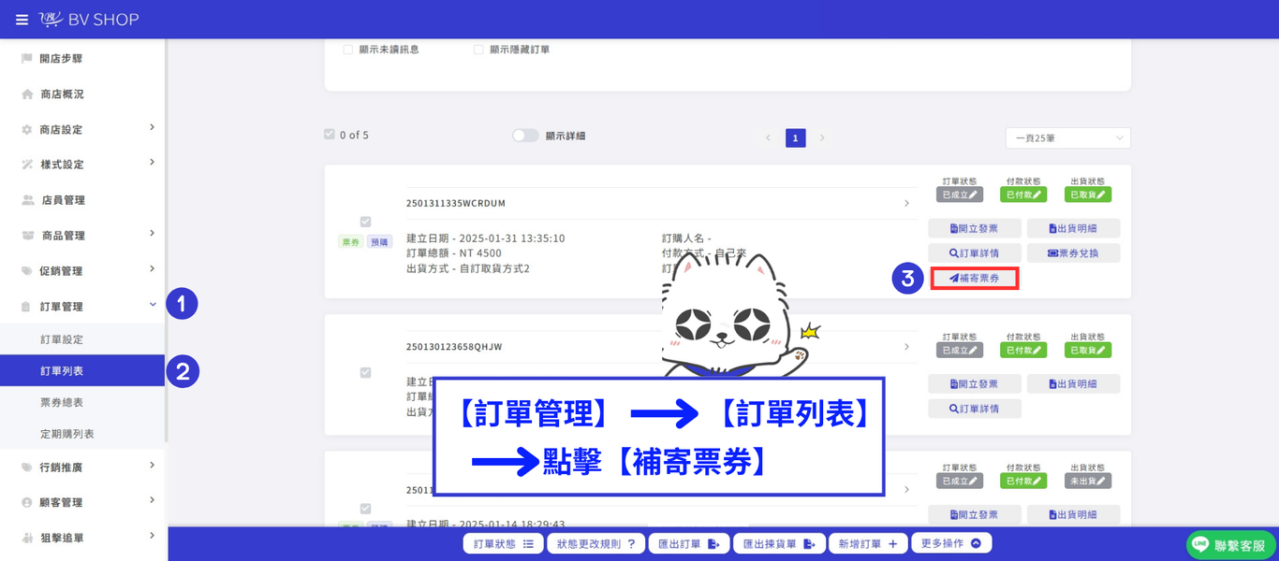
Task: Click the people icon beside 店員管理
Action: pyautogui.click(x=28, y=200)
